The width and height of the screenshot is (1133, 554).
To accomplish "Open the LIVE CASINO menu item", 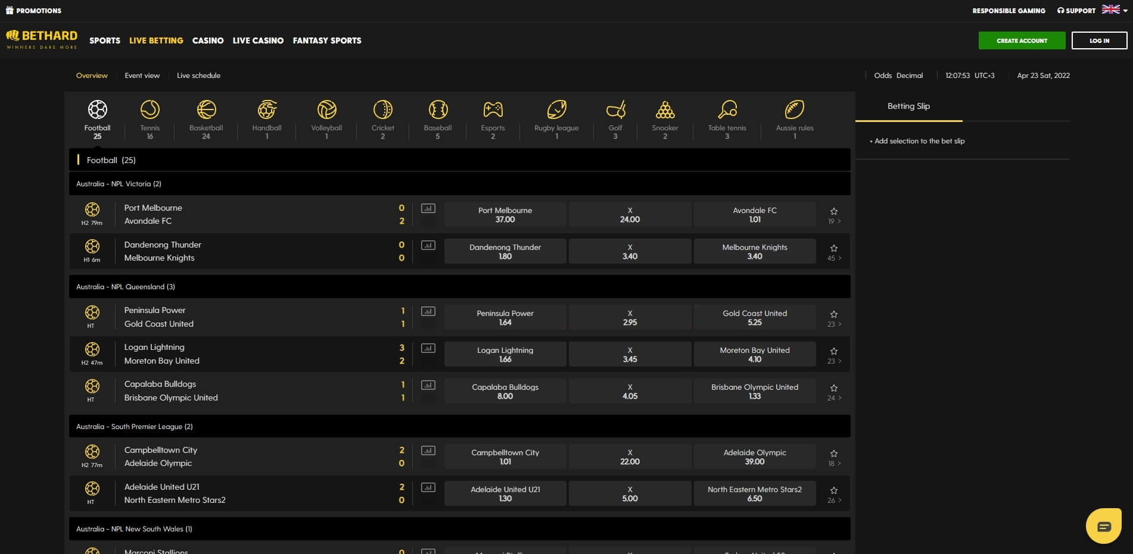I will coord(257,40).
